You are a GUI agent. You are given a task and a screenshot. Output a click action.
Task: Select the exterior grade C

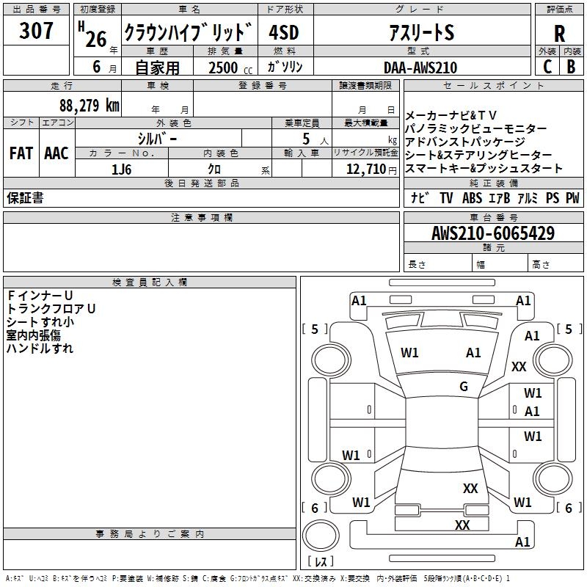tap(547, 67)
